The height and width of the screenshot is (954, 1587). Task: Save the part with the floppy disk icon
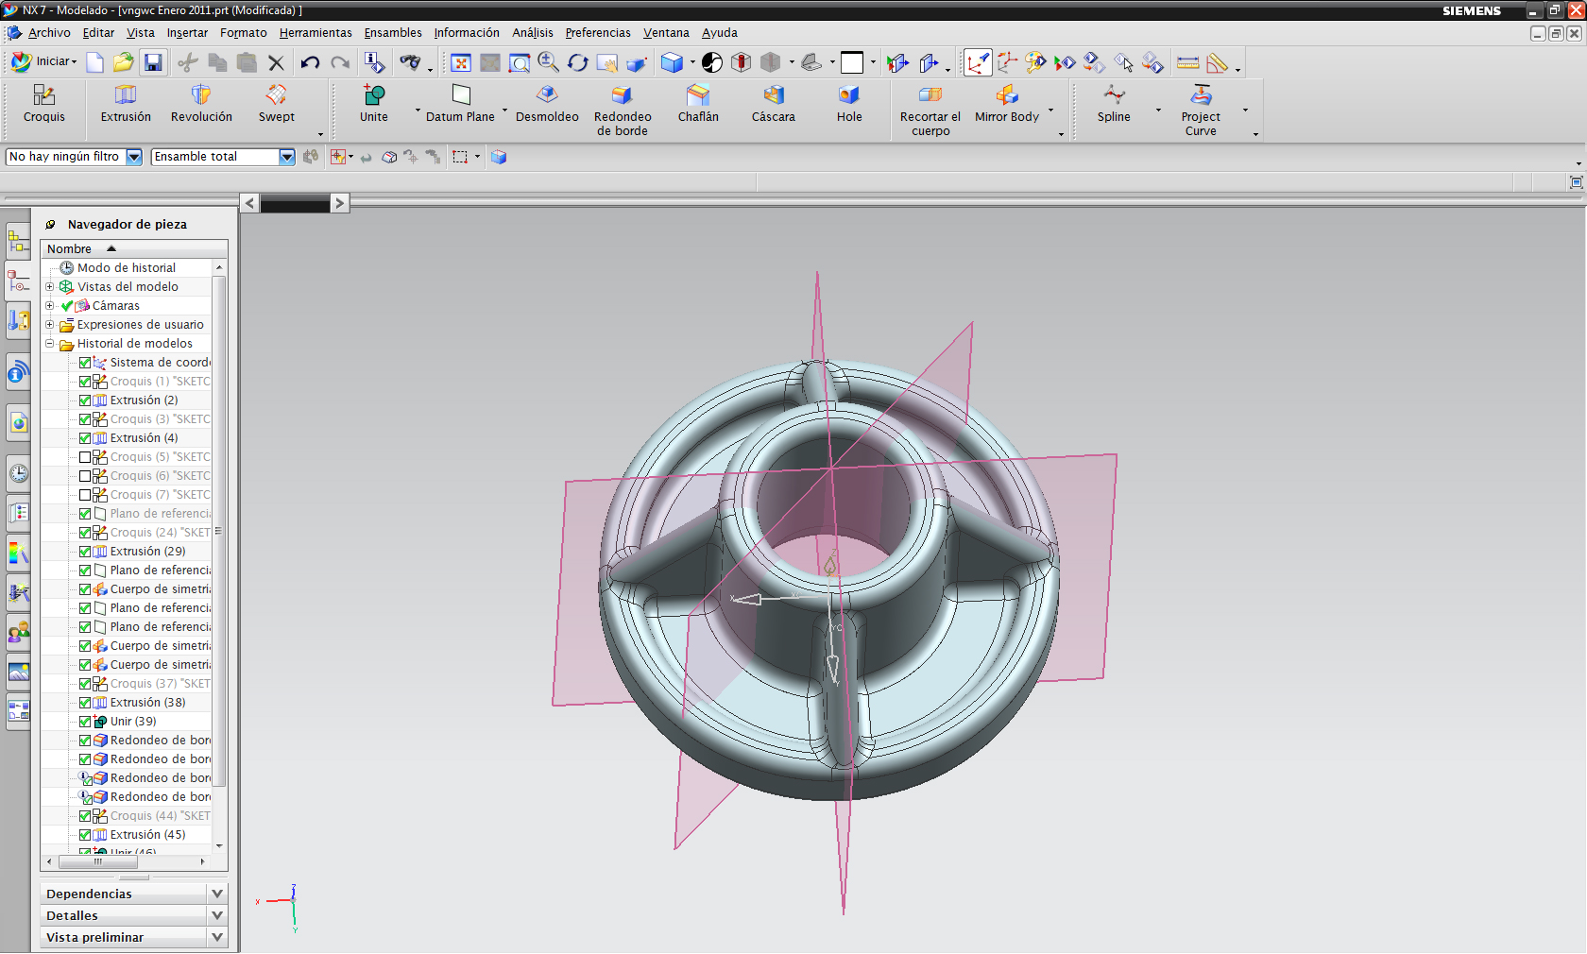point(153,62)
